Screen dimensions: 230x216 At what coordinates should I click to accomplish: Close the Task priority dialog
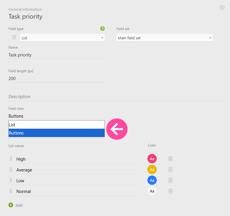tap(222, 7)
